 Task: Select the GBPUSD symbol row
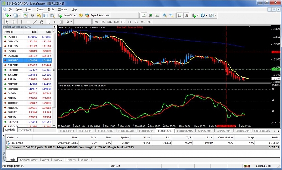coord(28,42)
